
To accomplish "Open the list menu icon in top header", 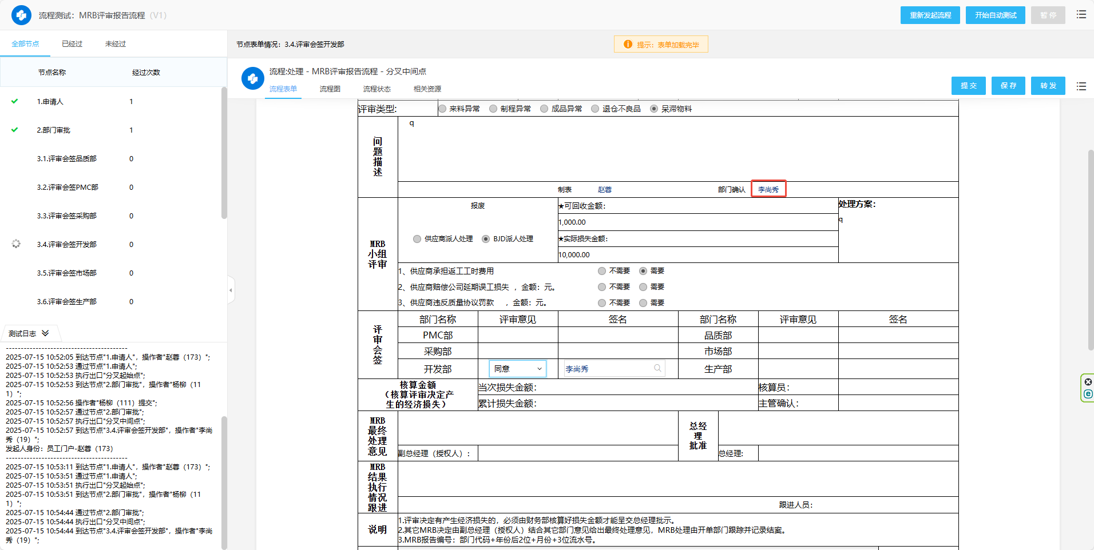I will click(1081, 14).
